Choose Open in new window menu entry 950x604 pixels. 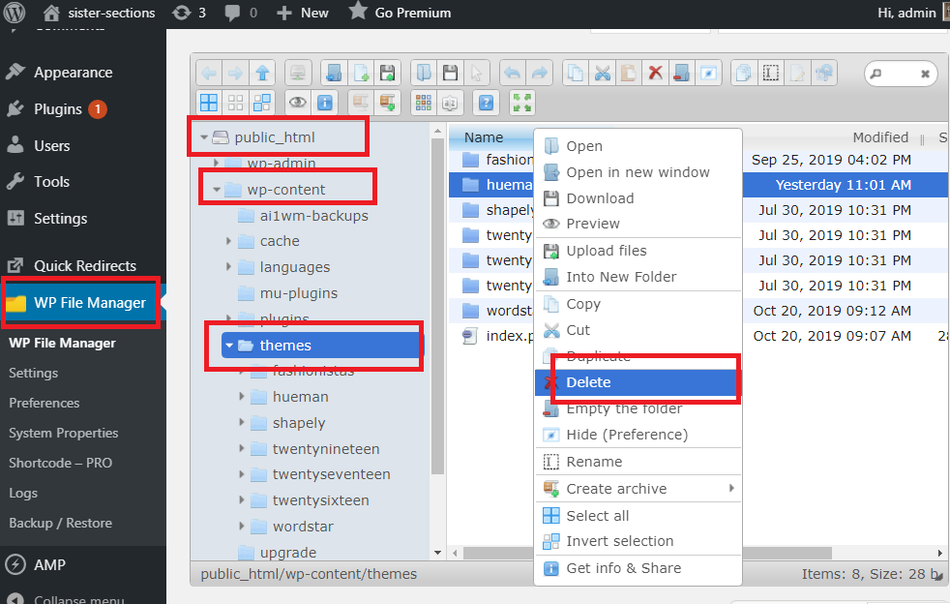pyautogui.click(x=638, y=172)
